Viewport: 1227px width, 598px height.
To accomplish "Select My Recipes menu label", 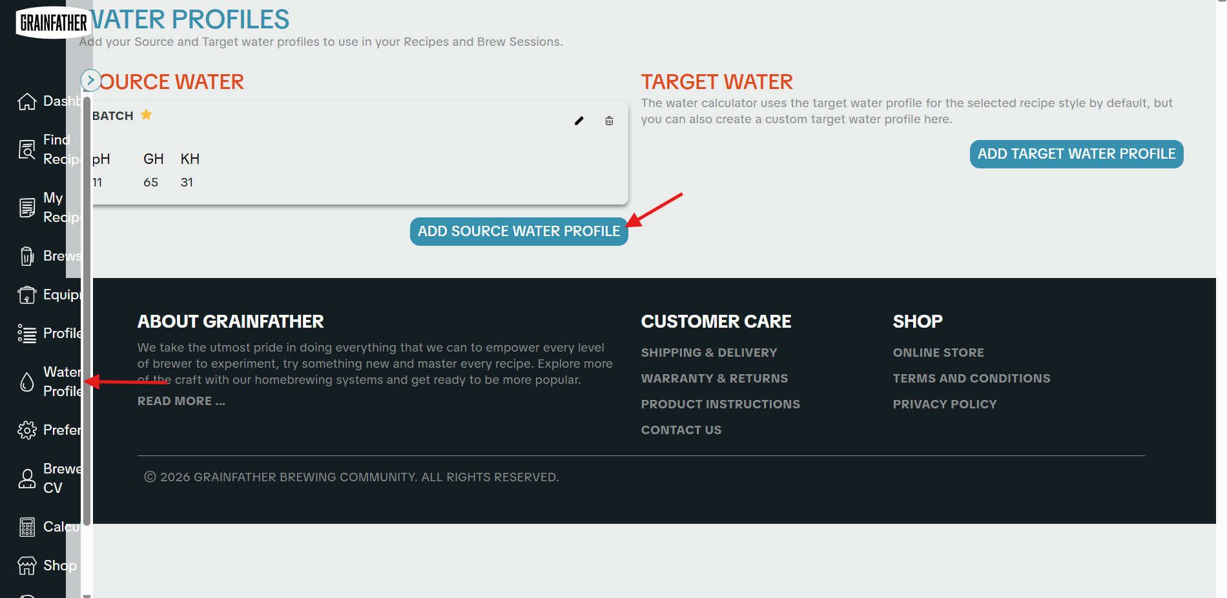I will click(x=62, y=208).
